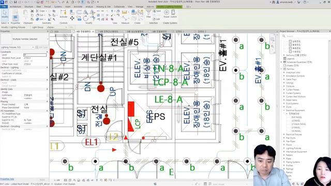Select the Mirror pick axis tool

point(86,12)
